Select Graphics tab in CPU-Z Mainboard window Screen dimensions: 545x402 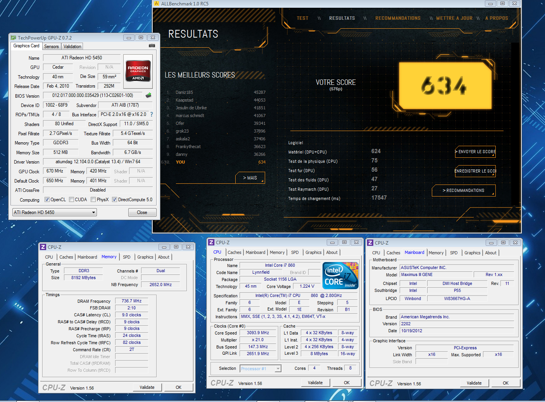pyautogui.click(x=473, y=253)
